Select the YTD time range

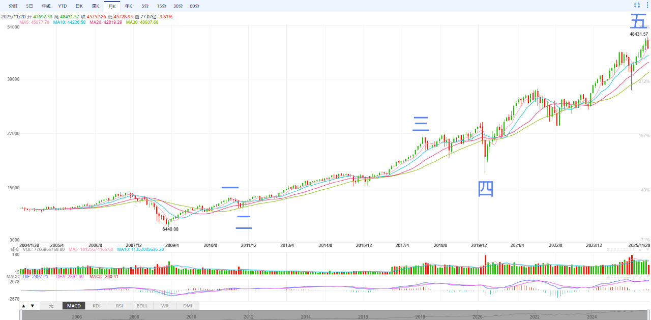pos(62,6)
